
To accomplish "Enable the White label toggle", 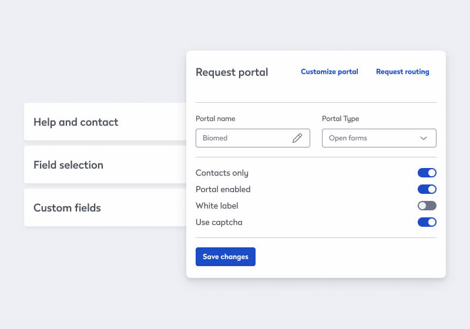I will pyautogui.click(x=427, y=206).
